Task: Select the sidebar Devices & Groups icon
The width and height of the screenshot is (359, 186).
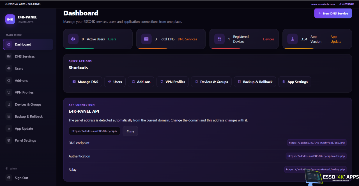Action: tap(9, 104)
